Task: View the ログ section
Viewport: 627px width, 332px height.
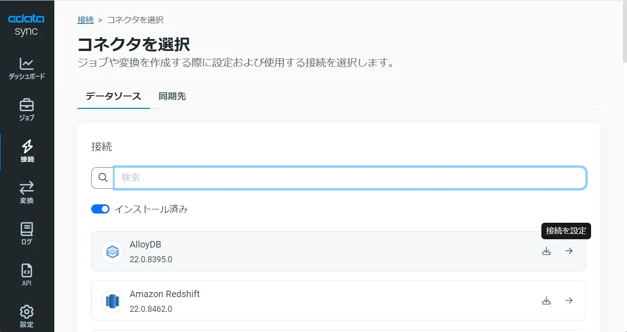Action: (26, 232)
